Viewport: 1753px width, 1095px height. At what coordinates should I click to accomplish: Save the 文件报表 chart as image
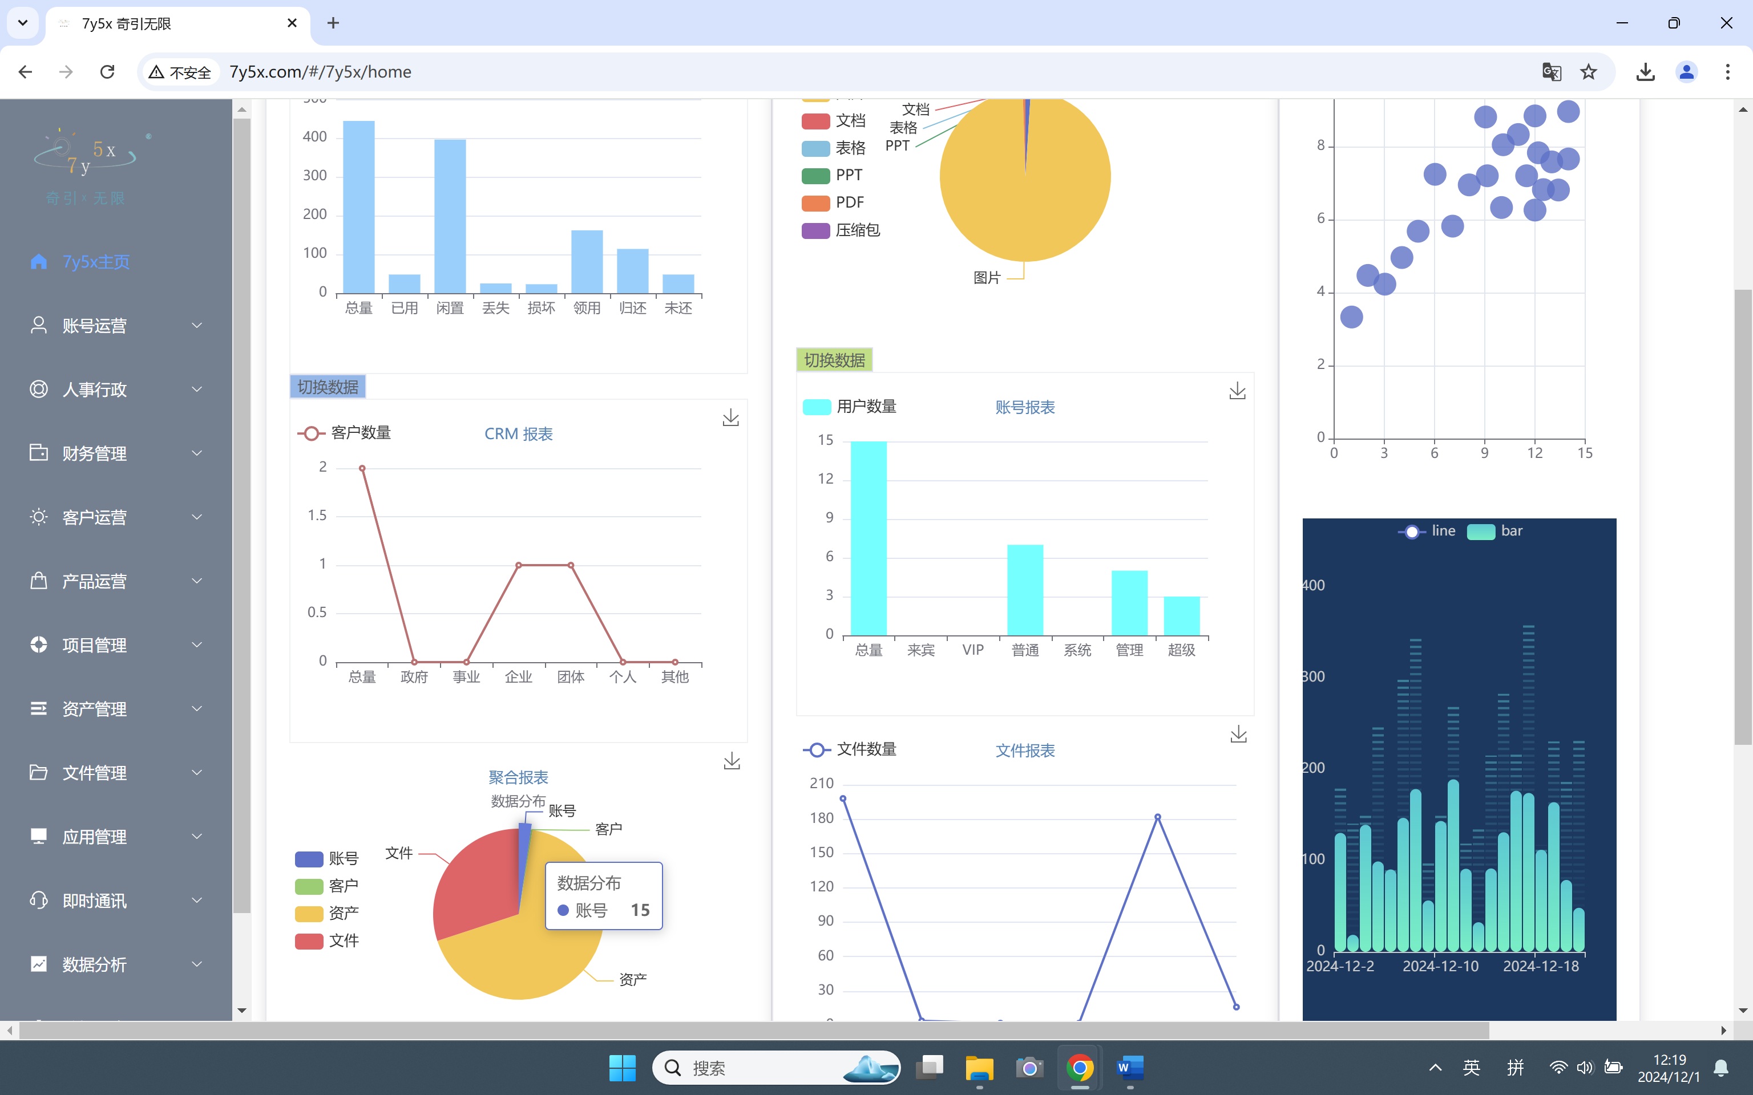coord(1238,735)
